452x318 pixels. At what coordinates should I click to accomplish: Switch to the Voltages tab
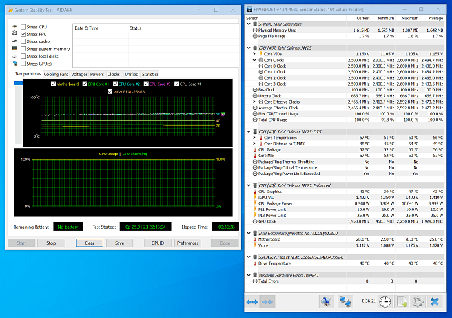click(x=79, y=74)
